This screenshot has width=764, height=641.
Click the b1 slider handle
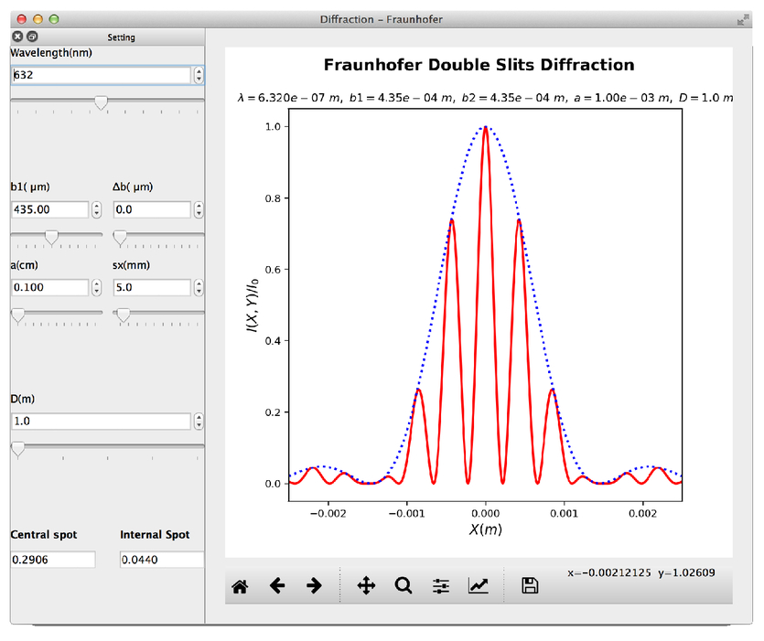(x=51, y=237)
